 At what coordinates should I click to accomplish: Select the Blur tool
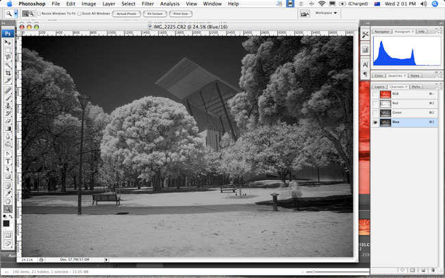8,136
